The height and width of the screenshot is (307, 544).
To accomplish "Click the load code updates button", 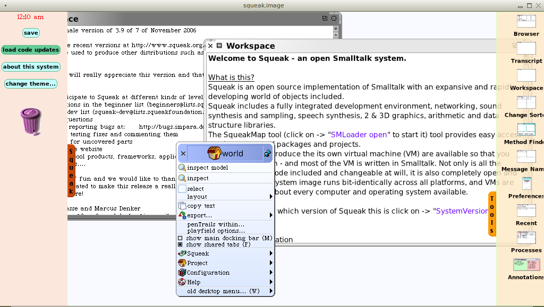I will [31, 50].
